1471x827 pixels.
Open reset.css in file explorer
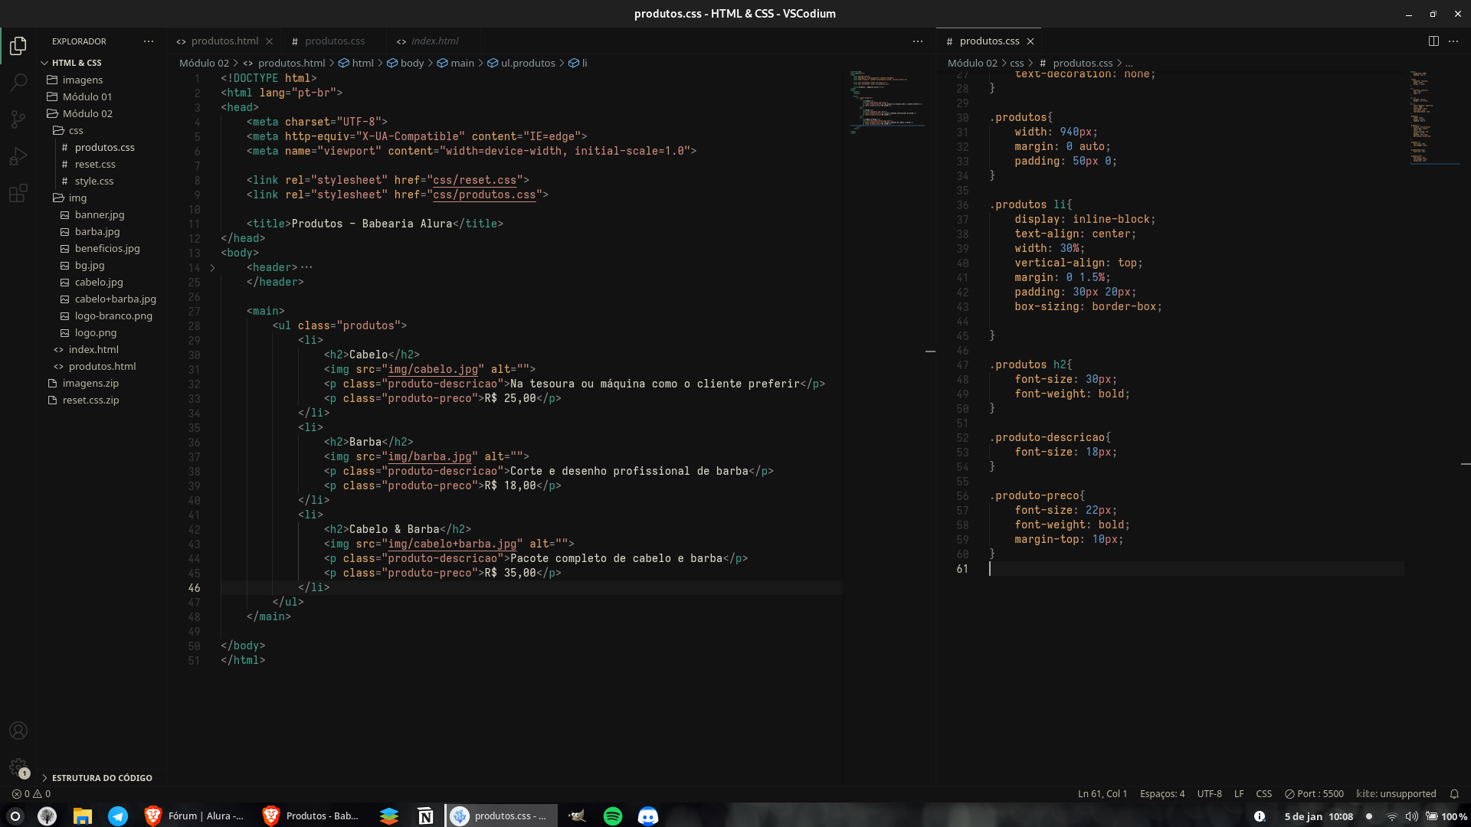(x=95, y=164)
